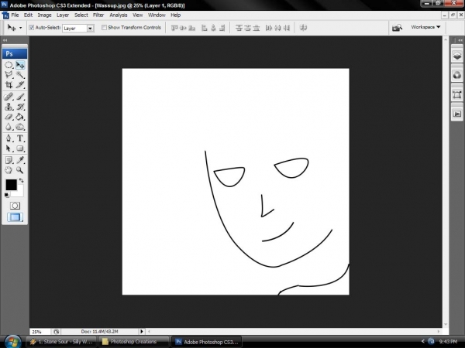Click Align left edges icon

[205, 28]
